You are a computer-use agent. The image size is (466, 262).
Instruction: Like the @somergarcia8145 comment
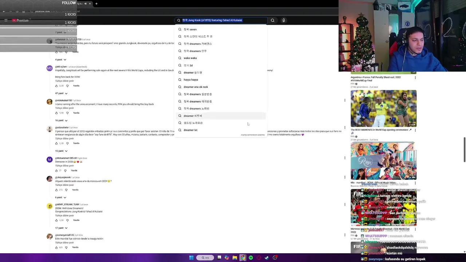click(x=56, y=247)
